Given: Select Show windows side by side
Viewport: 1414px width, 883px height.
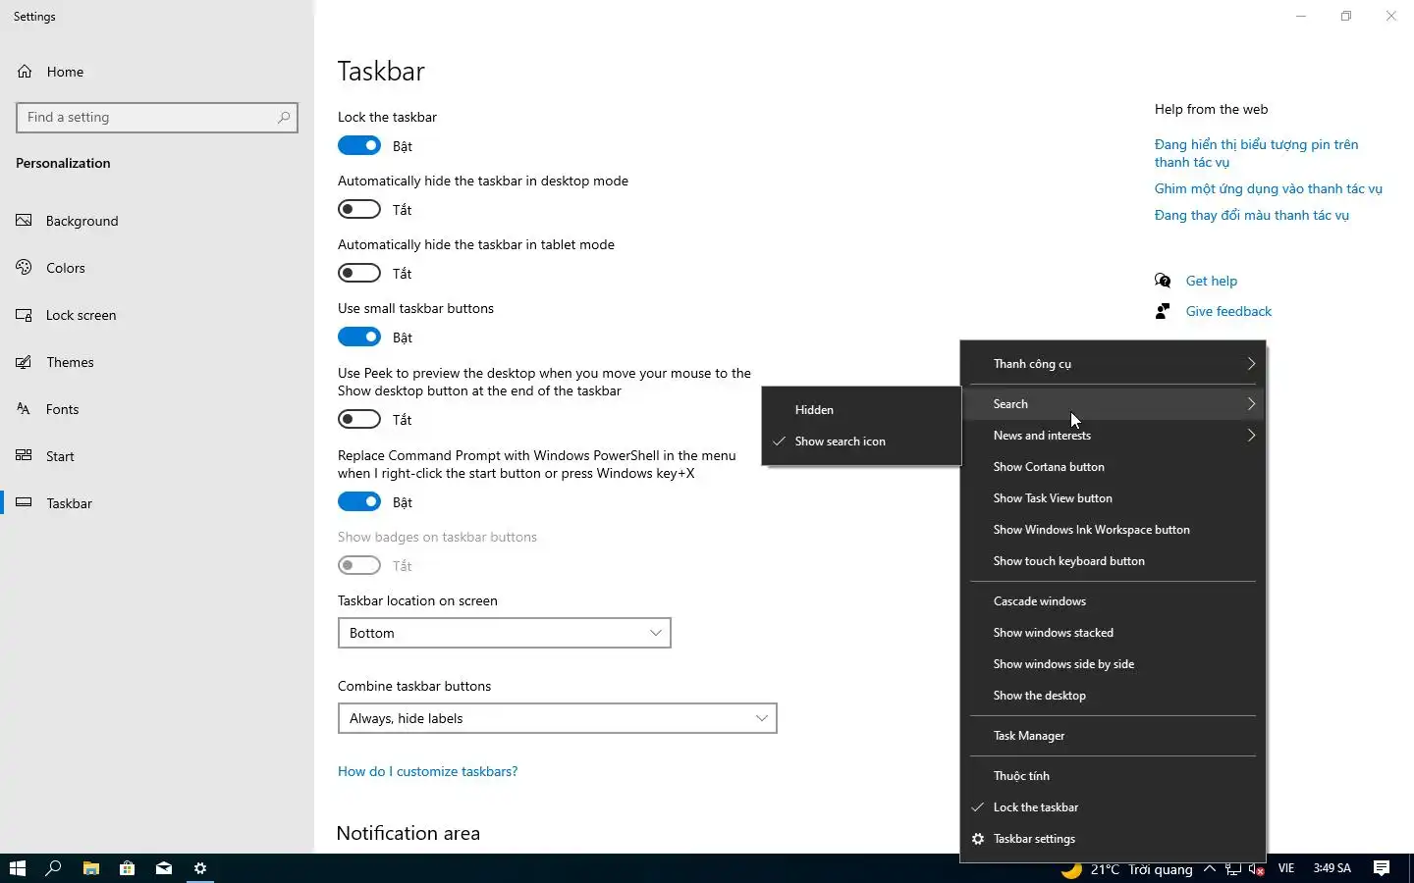Looking at the screenshot, I should [1113, 664].
